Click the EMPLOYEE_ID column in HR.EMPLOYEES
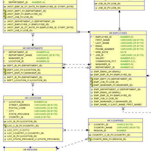The width and height of the screenshot is (151, 151). click(x=104, y=37)
